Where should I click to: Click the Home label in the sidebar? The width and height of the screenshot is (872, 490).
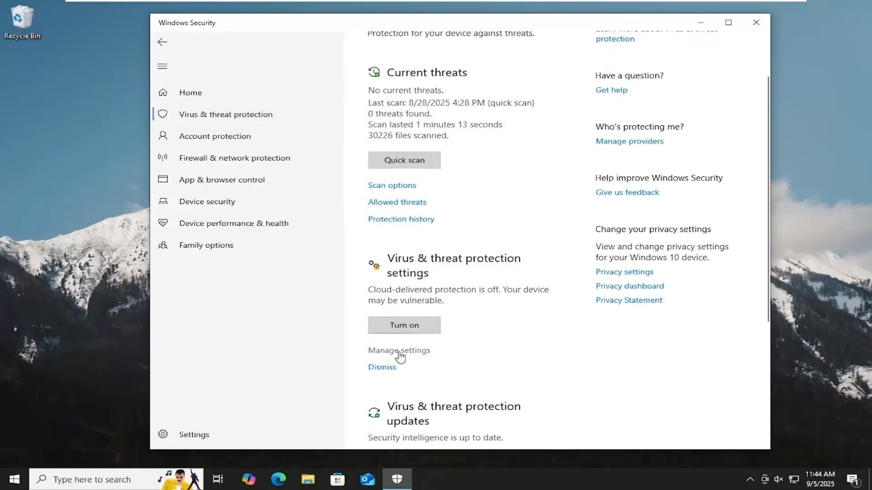(x=191, y=93)
